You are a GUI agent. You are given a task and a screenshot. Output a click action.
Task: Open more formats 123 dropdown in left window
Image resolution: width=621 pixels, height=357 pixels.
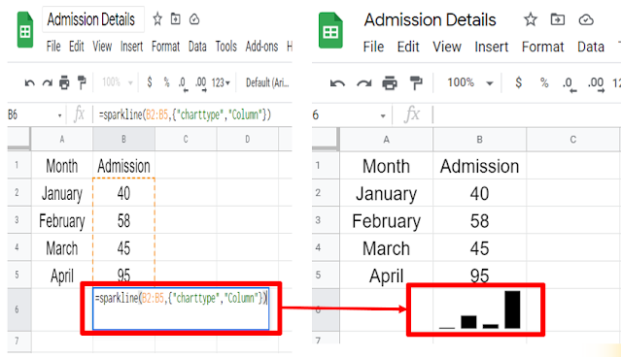(221, 82)
